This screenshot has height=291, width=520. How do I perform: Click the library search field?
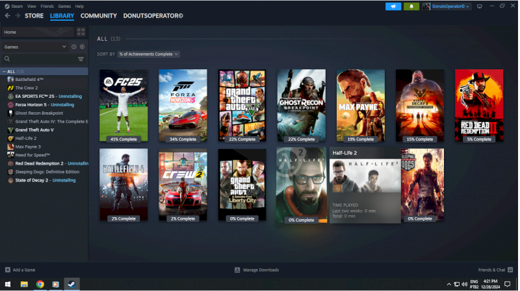click(x=39, y=59)
